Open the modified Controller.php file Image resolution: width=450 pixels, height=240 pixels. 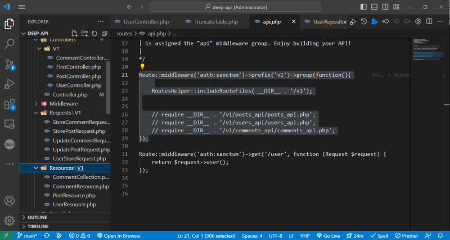coord(70,95)
